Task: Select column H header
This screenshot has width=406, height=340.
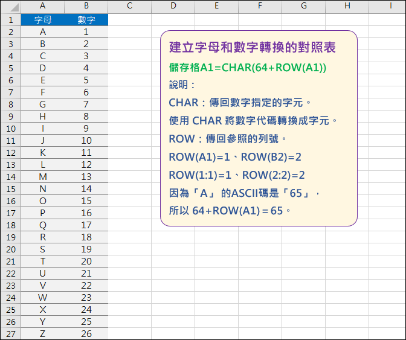Action: (347, 6)
